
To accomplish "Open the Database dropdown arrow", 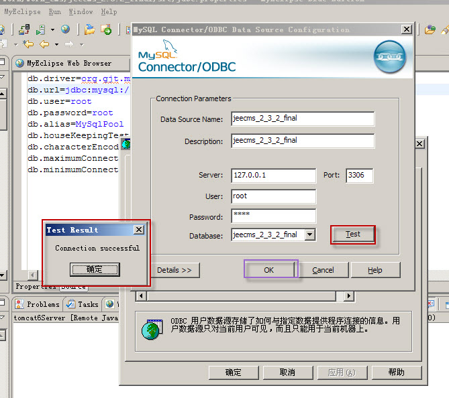I will (x=309, y=235).
